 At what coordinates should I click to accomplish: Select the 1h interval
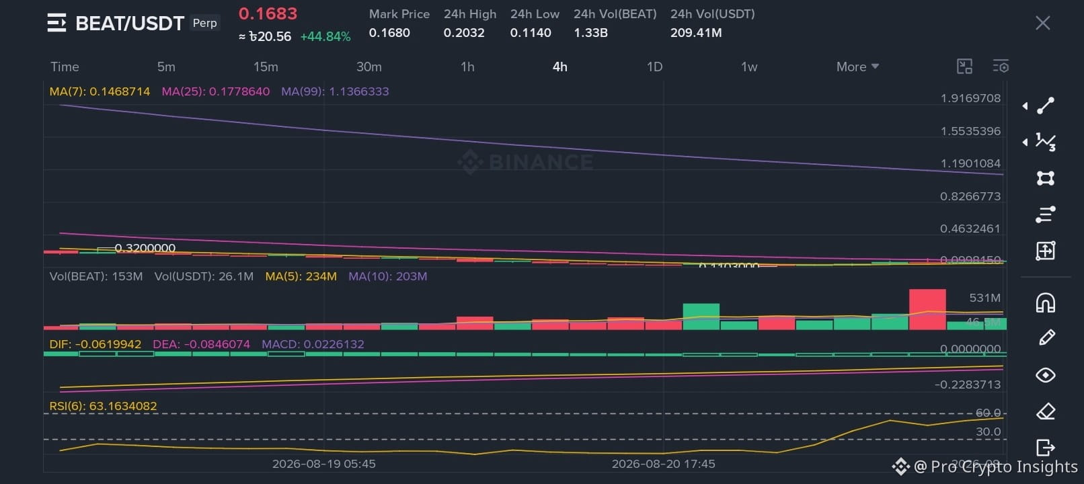point(467,67)
